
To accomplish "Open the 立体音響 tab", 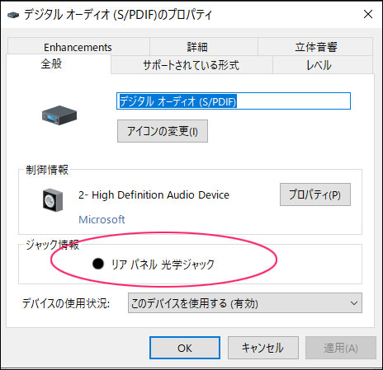I will [315, 47].
